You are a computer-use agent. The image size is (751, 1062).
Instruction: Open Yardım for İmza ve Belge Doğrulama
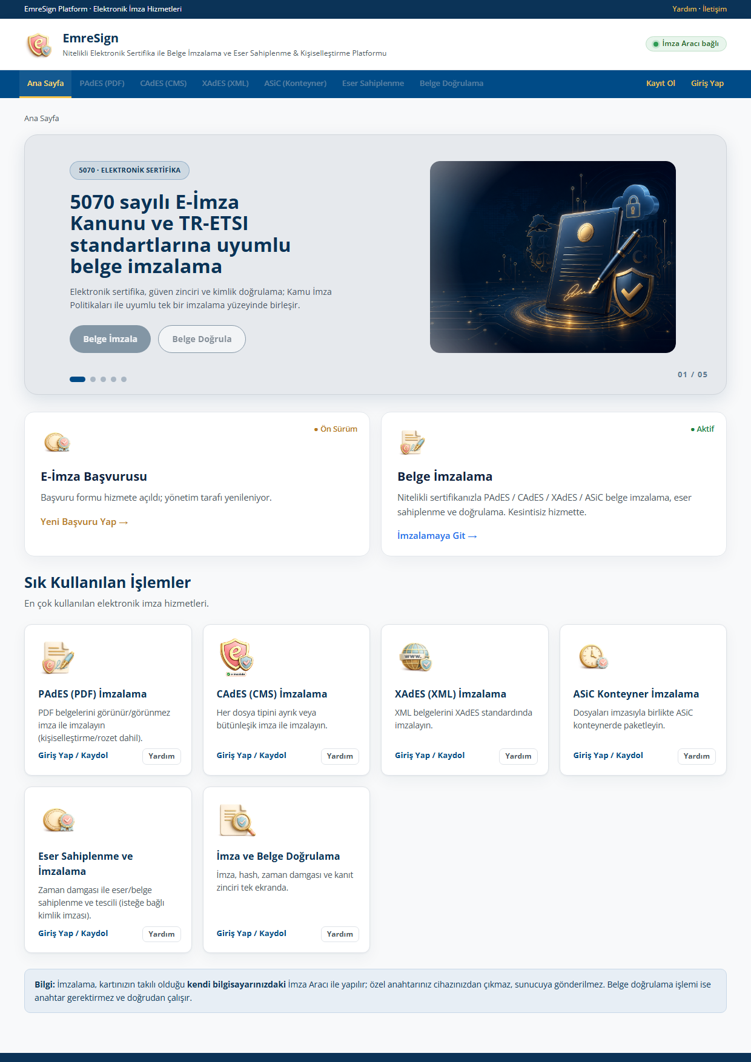[x=340, y=934]
